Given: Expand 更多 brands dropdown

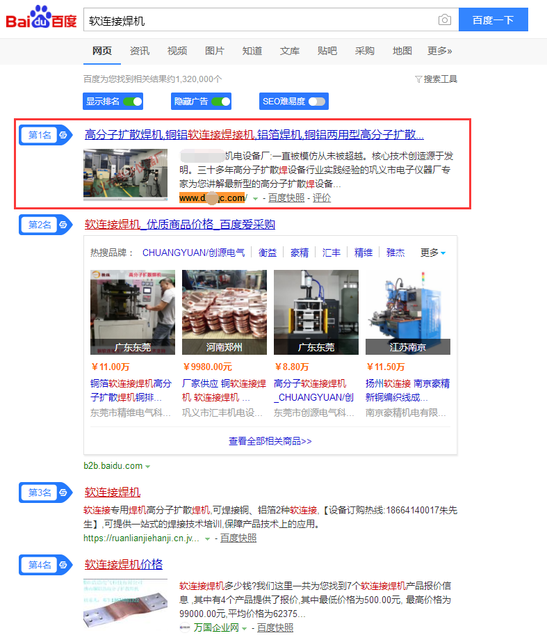Looking at the screenshot, I should (433, 253).
